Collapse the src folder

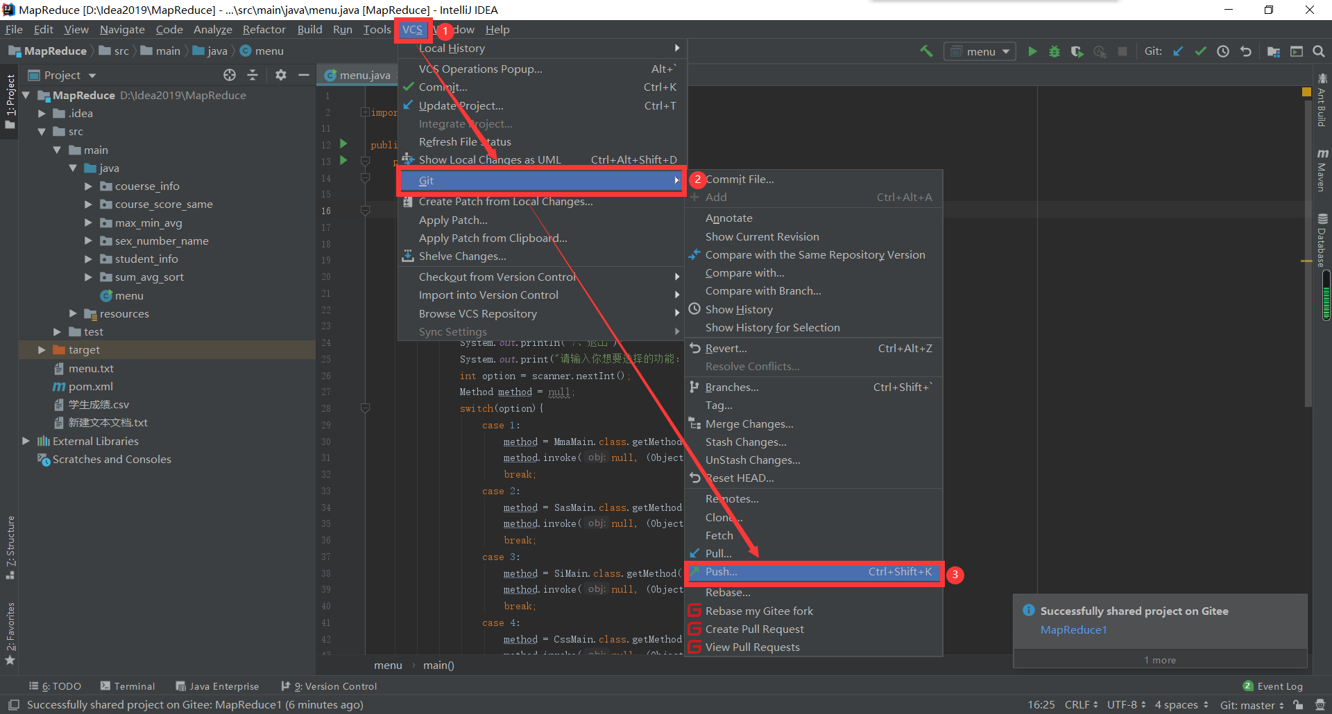tap(42, 132)
